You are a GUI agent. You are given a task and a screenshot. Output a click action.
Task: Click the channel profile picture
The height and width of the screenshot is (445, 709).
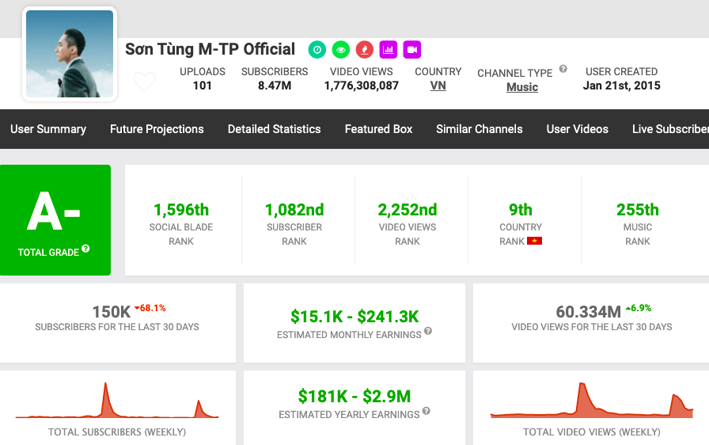(x=70, y=54)
